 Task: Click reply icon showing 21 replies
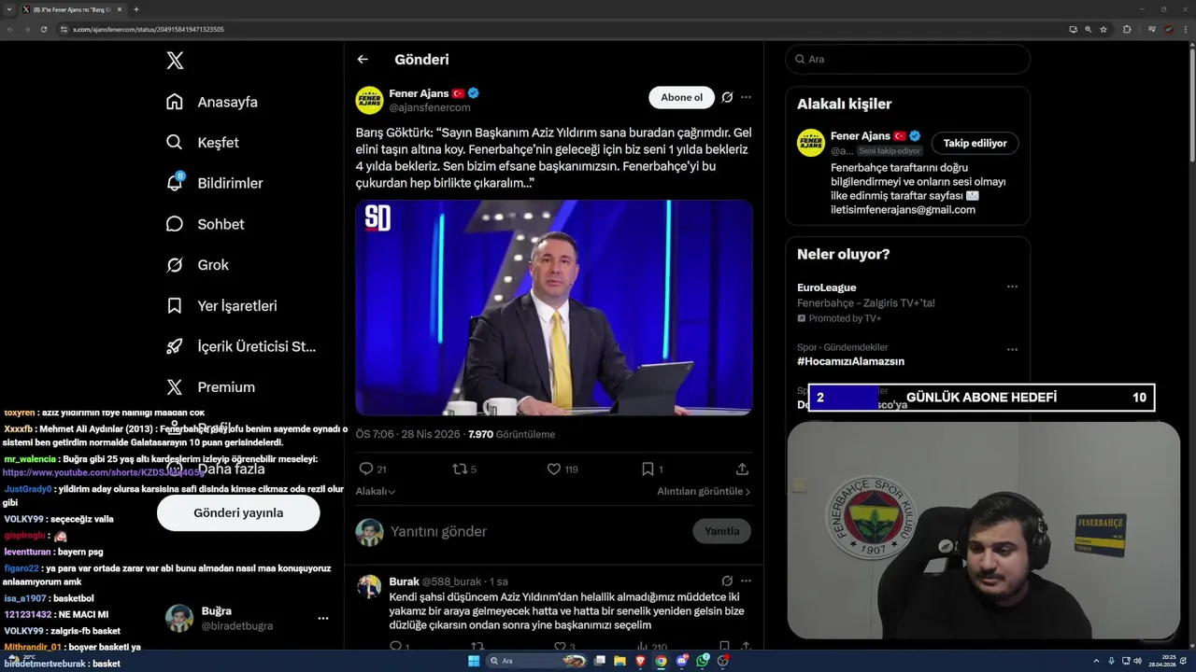(x=366, y=469)
